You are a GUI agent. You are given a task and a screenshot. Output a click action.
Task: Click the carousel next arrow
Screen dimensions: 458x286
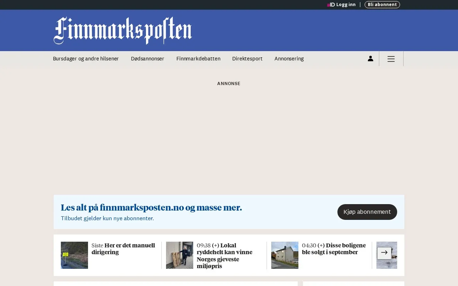(384, 253)
